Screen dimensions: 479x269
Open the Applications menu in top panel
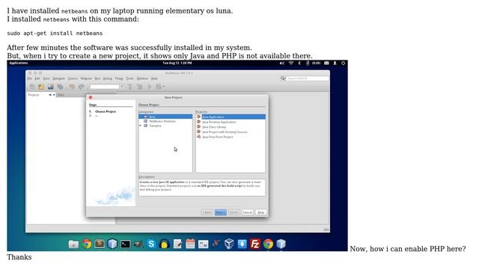(x=18, y=63)
